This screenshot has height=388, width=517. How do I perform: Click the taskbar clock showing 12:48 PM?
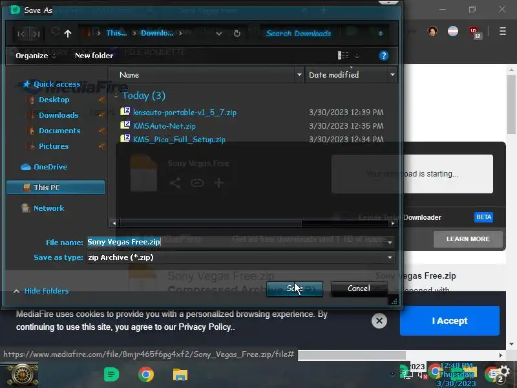[457, 374]
